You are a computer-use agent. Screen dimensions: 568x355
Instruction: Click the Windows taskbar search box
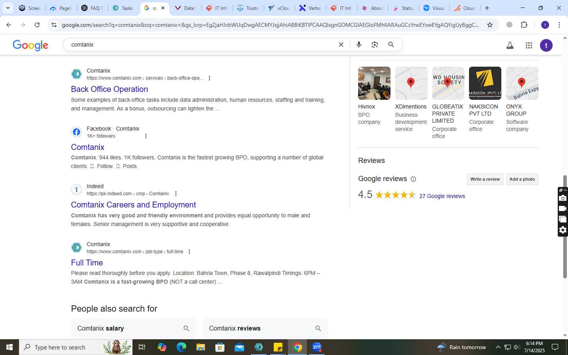tap(76, 347)
